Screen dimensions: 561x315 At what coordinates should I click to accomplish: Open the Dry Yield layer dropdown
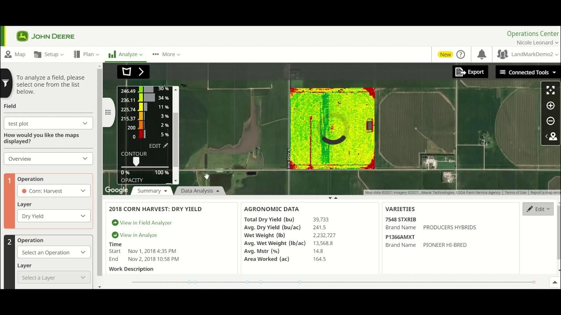click(x=53, y=216)
